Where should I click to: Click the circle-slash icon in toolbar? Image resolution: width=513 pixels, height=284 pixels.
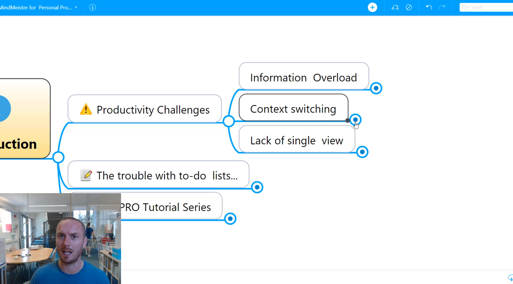pyautogui.click(x=409, y=7)
